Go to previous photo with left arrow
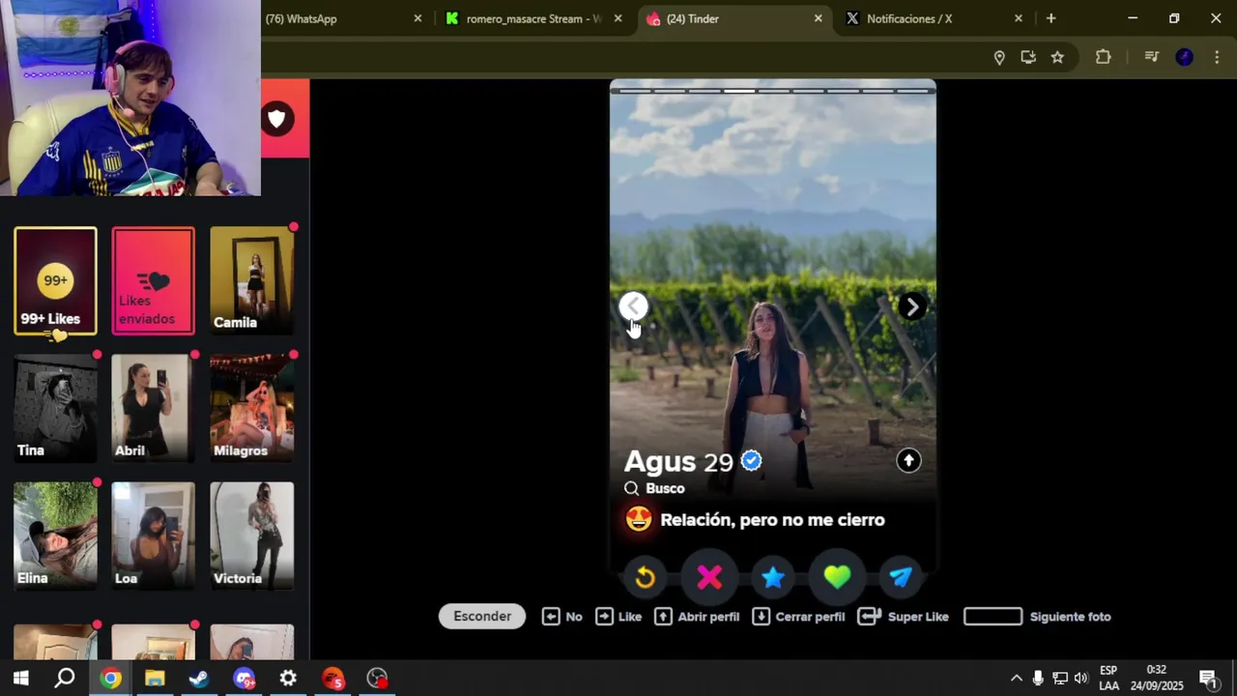1237x696 pixels. point(633,306)
